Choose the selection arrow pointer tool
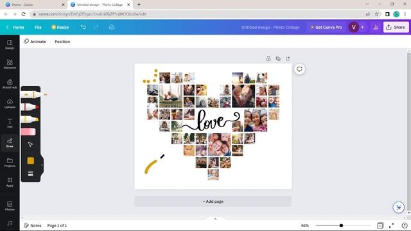This screenshot has height=231, width=411. (x=30, y=144)
